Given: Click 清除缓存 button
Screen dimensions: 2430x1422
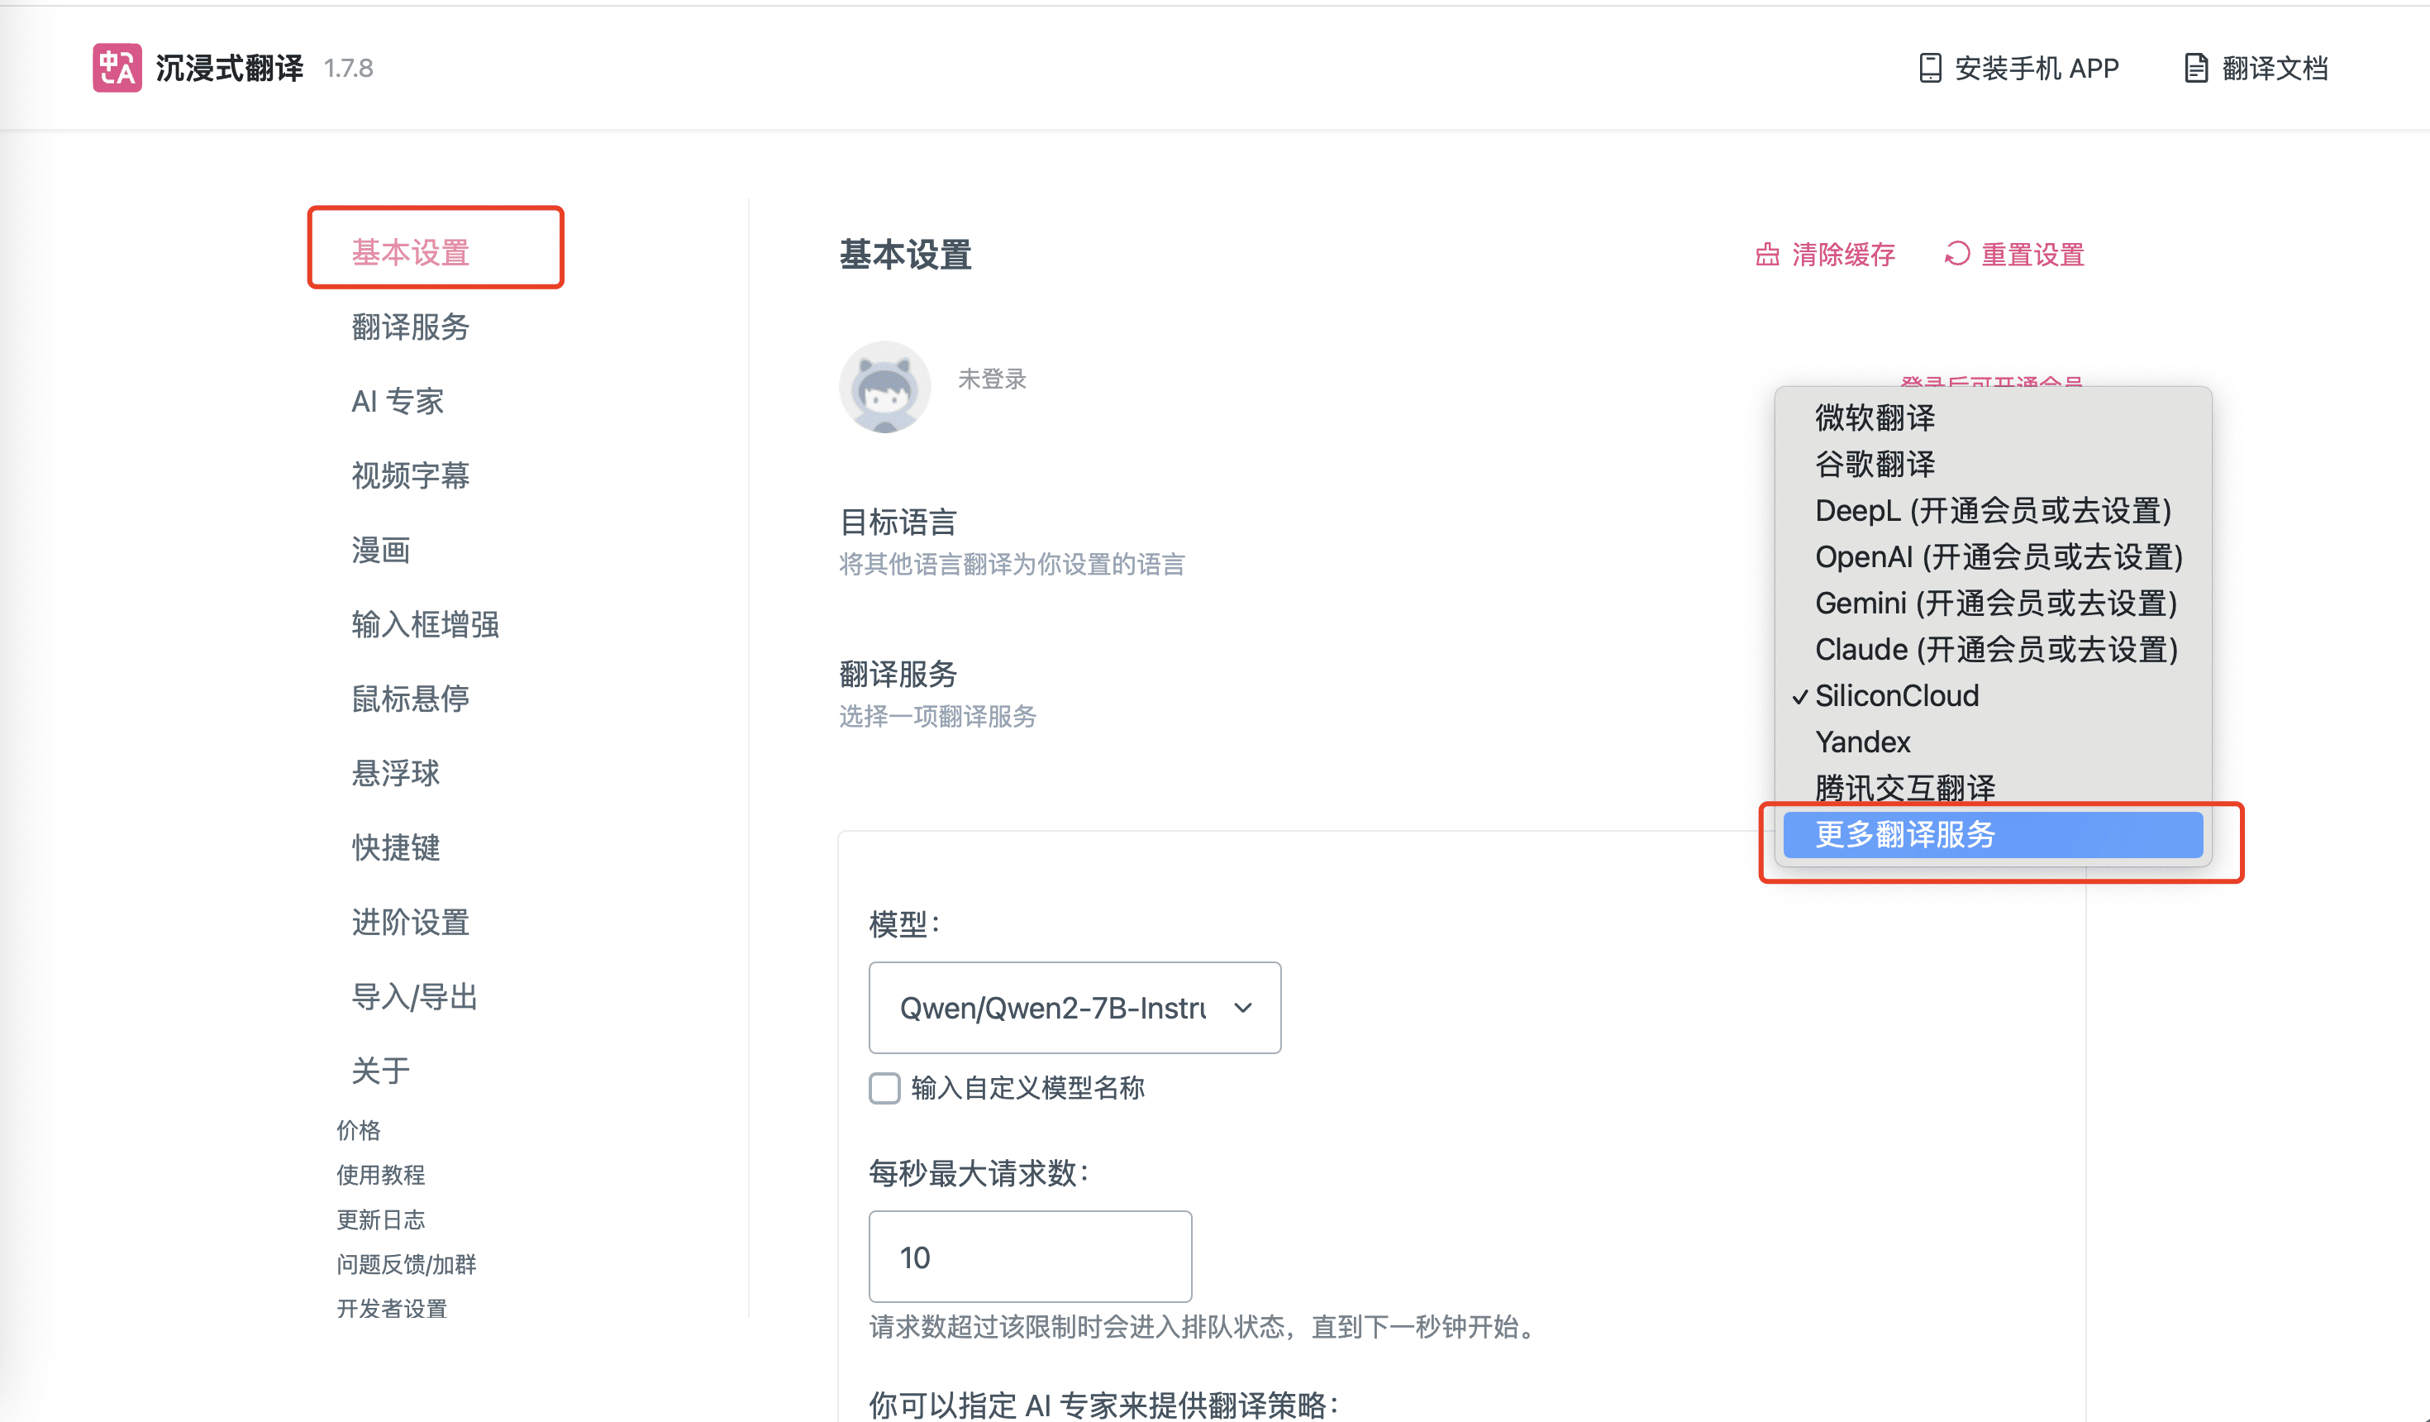Looking at the screenshot, I should (x=1825, y=255).
